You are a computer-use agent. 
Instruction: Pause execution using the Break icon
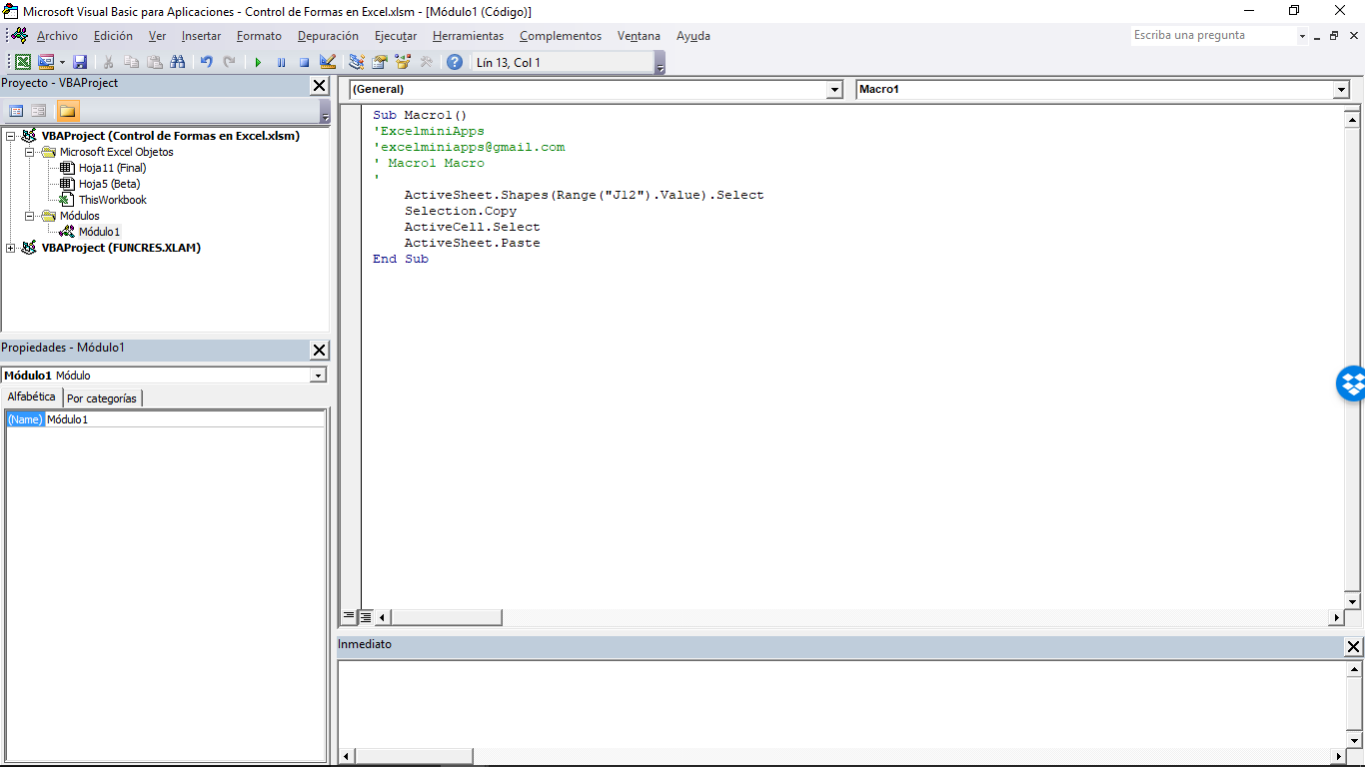[x=281, y=61]
